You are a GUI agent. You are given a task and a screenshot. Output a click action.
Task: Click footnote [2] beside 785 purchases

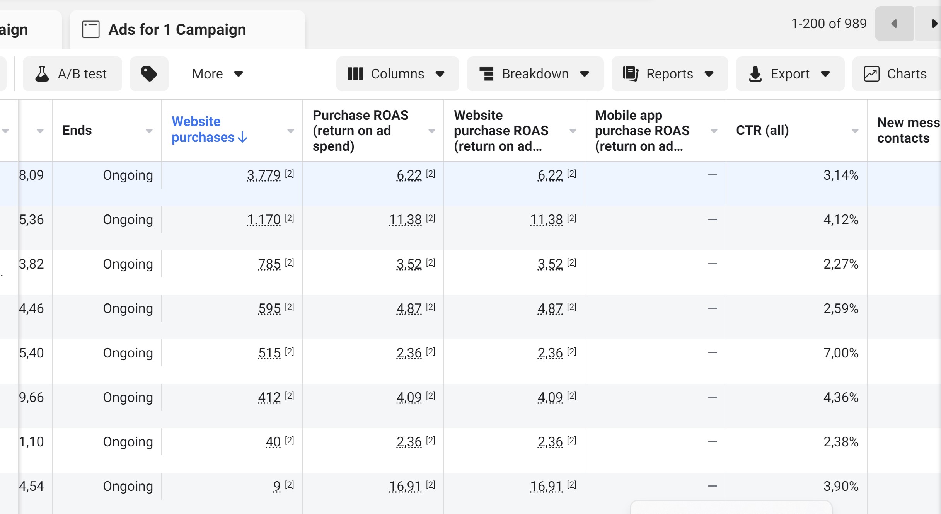[290, 262]
